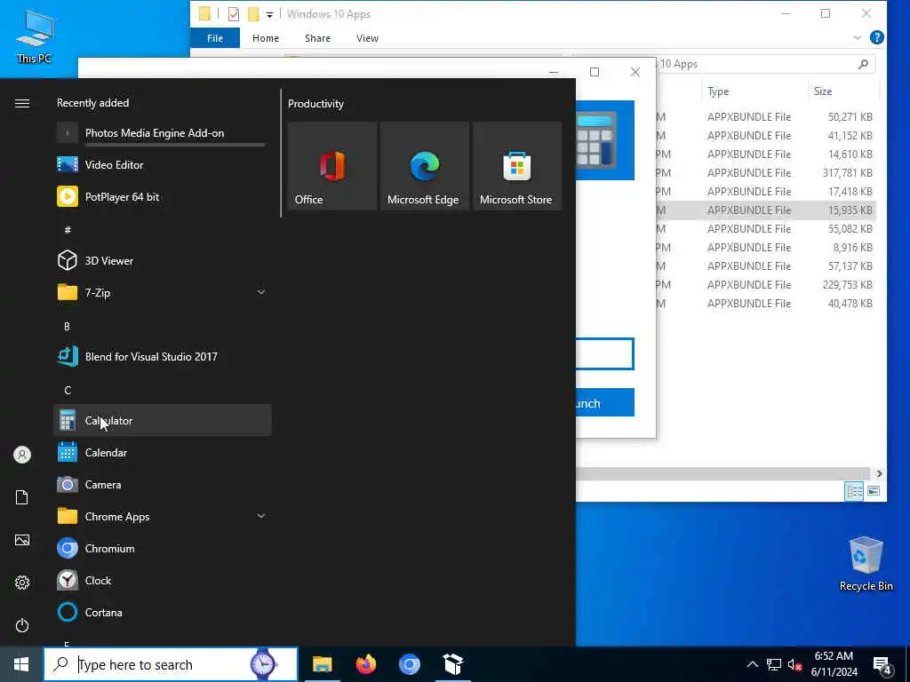The height and width of the screenshot is (682, 910).
Task: Open the Microsoft Store tile
Action: (x=517, y=166)
